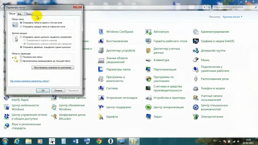Click the volume icon in the system tray
The width and height of the screenshot is (258, 145).
(238, 141)
